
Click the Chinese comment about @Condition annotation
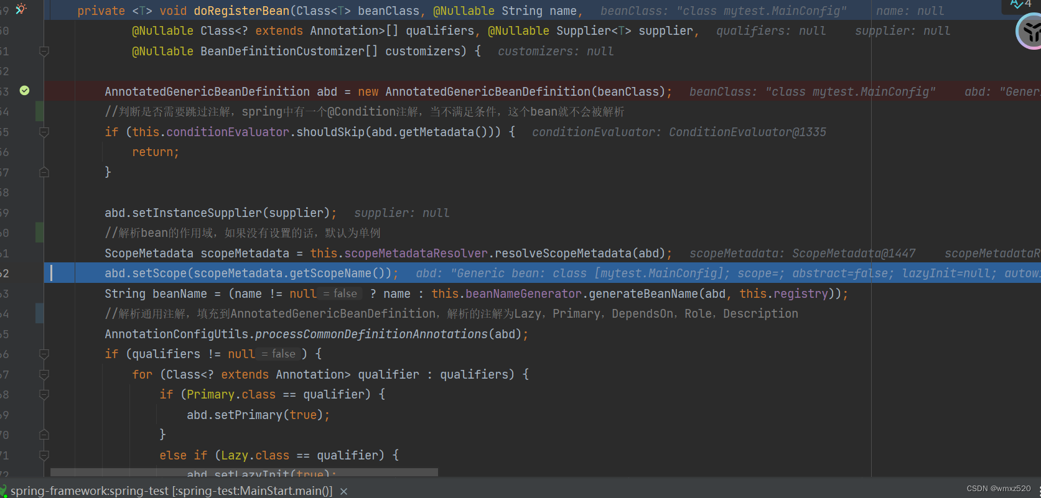pyautogui.click(x=364, y=111)
